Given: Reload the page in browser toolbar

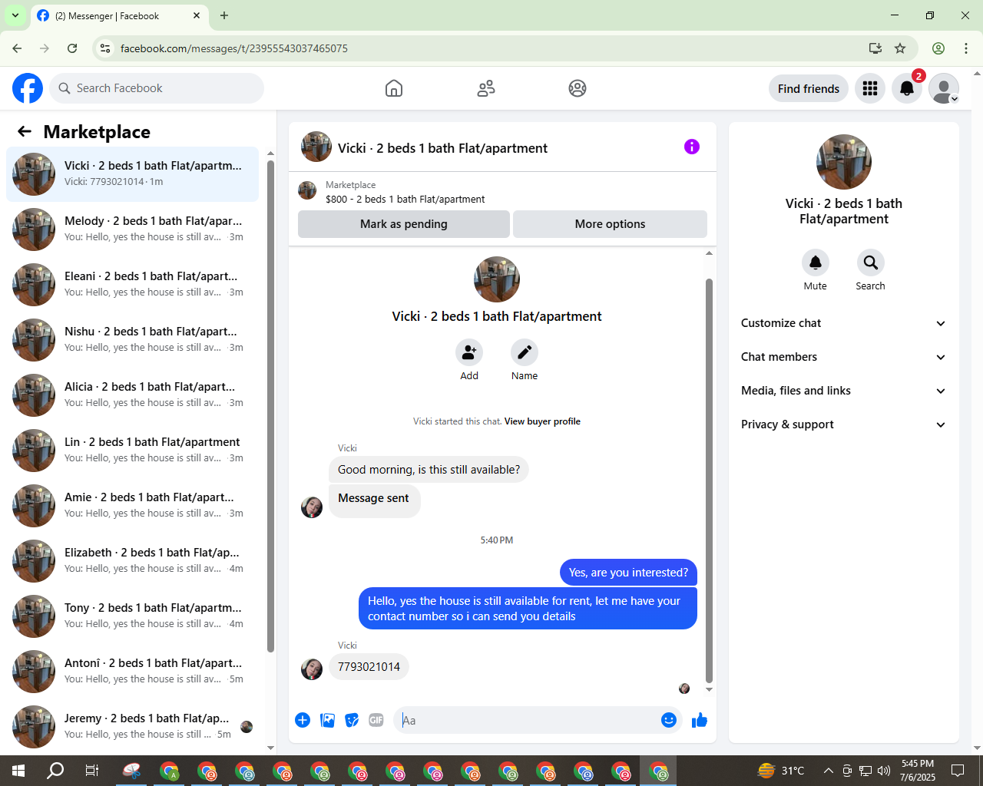Looking at the screenshot, I should [72, 48].
